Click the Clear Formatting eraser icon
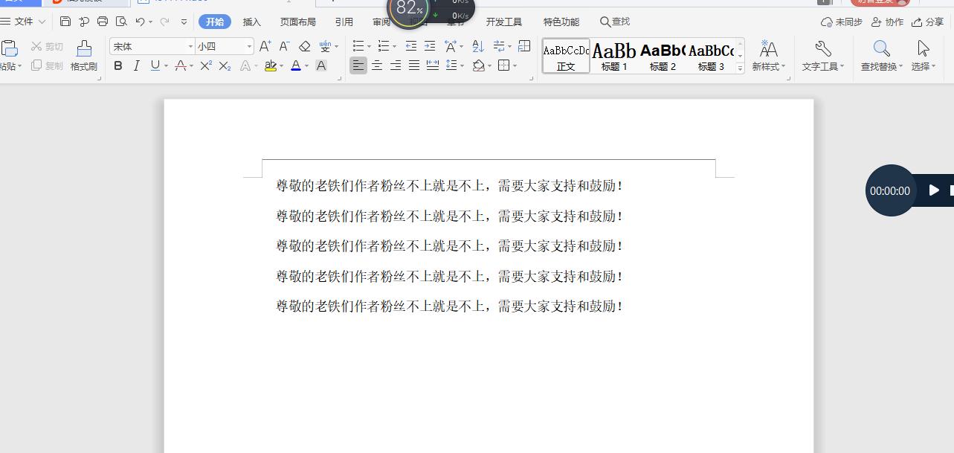This screenshot has width=954, height=453. (x=304, y=46)
